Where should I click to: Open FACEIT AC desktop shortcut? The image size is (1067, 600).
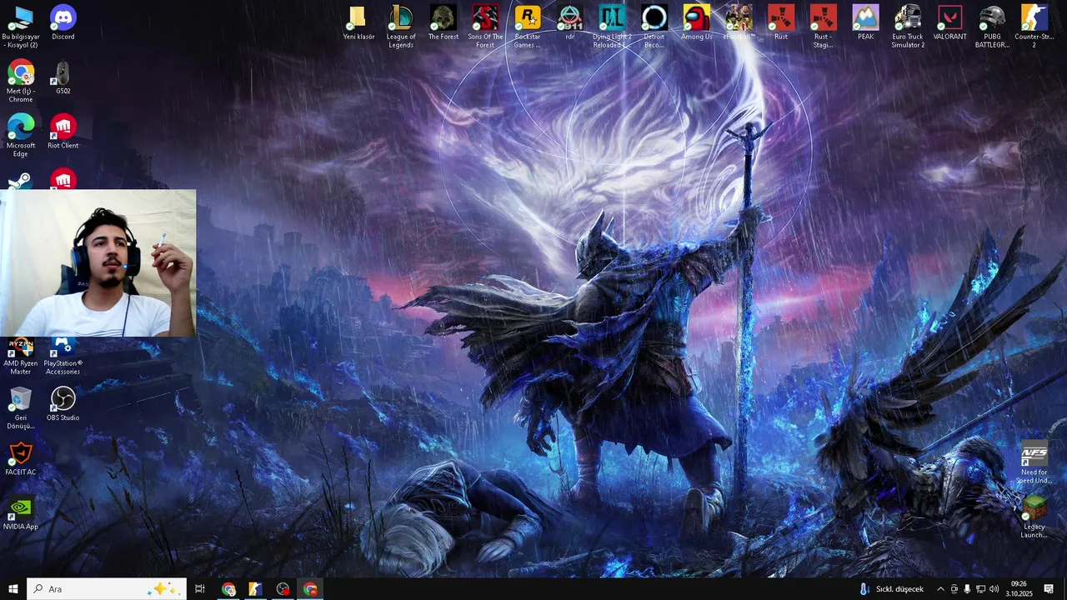click(21, 458)
